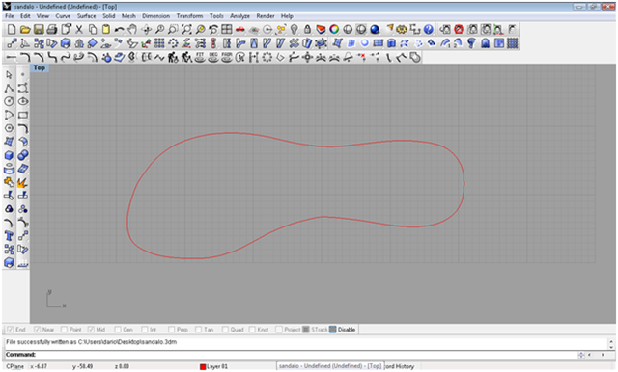Viewport: 618px width, 372px height.
Task: Paste from clipboard with the clipboard icon
Action: tap(106, 30)
